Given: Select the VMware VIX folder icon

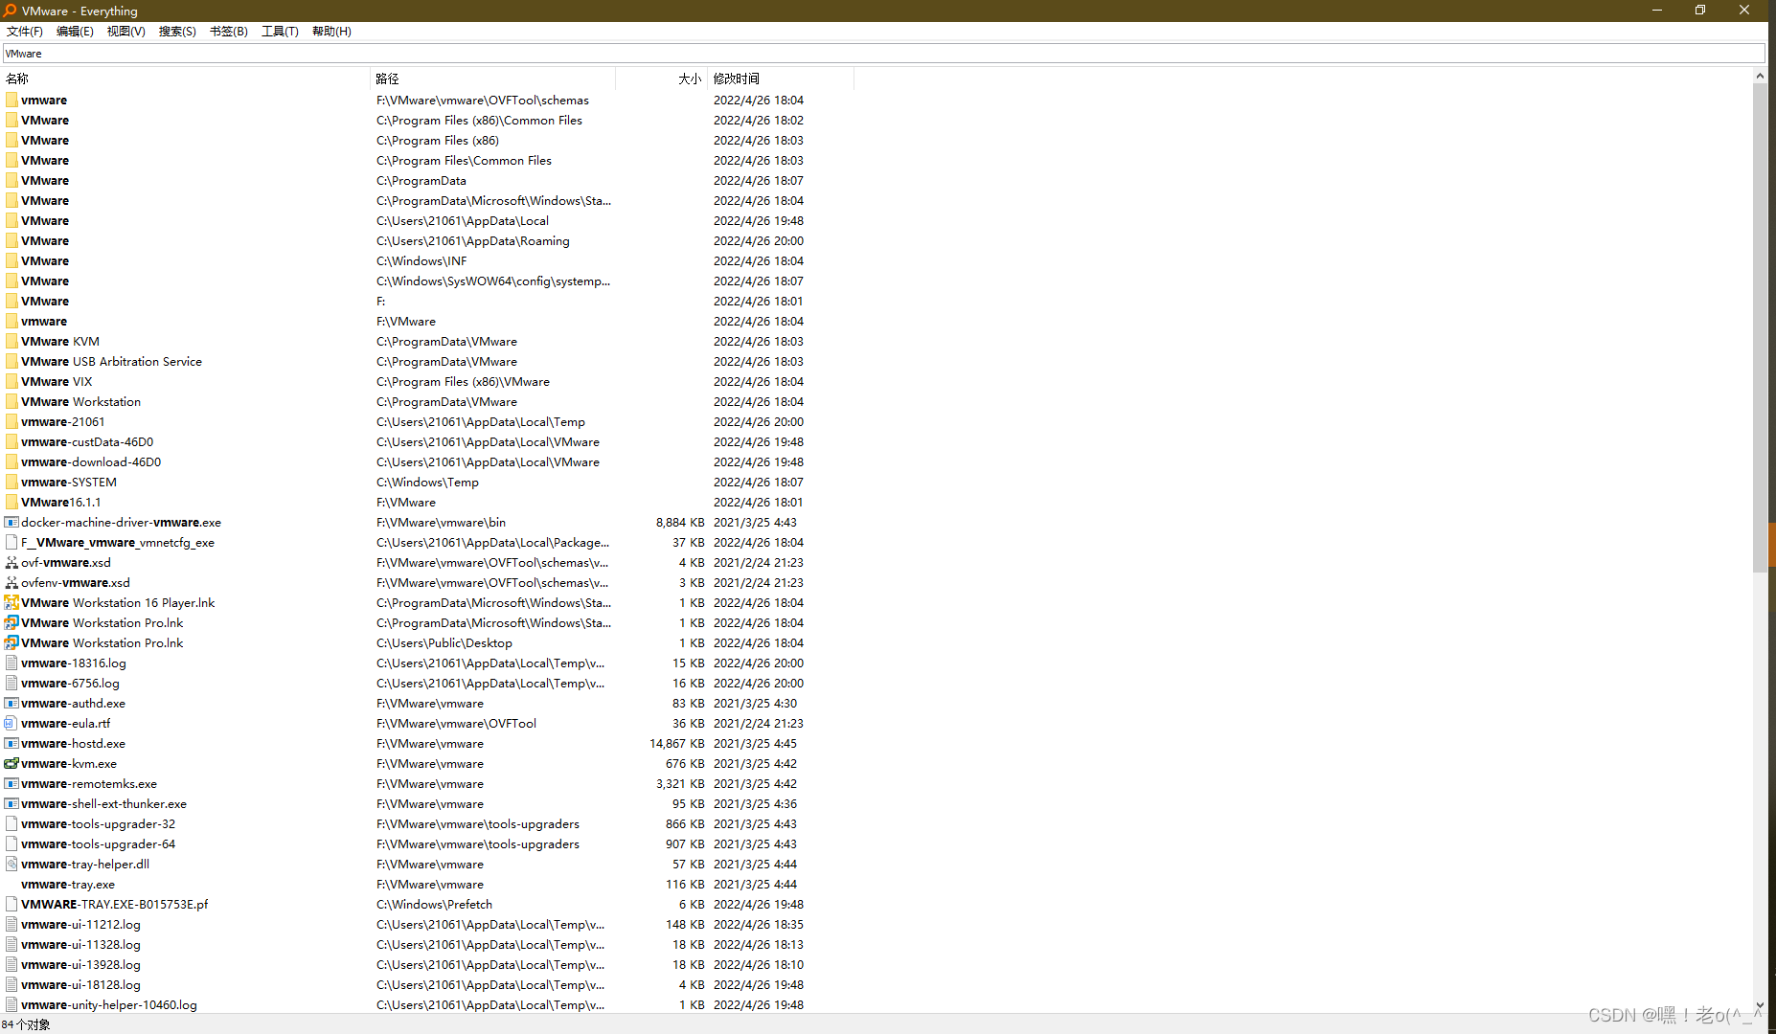Looking at the screenshot, I should point(11,382).
